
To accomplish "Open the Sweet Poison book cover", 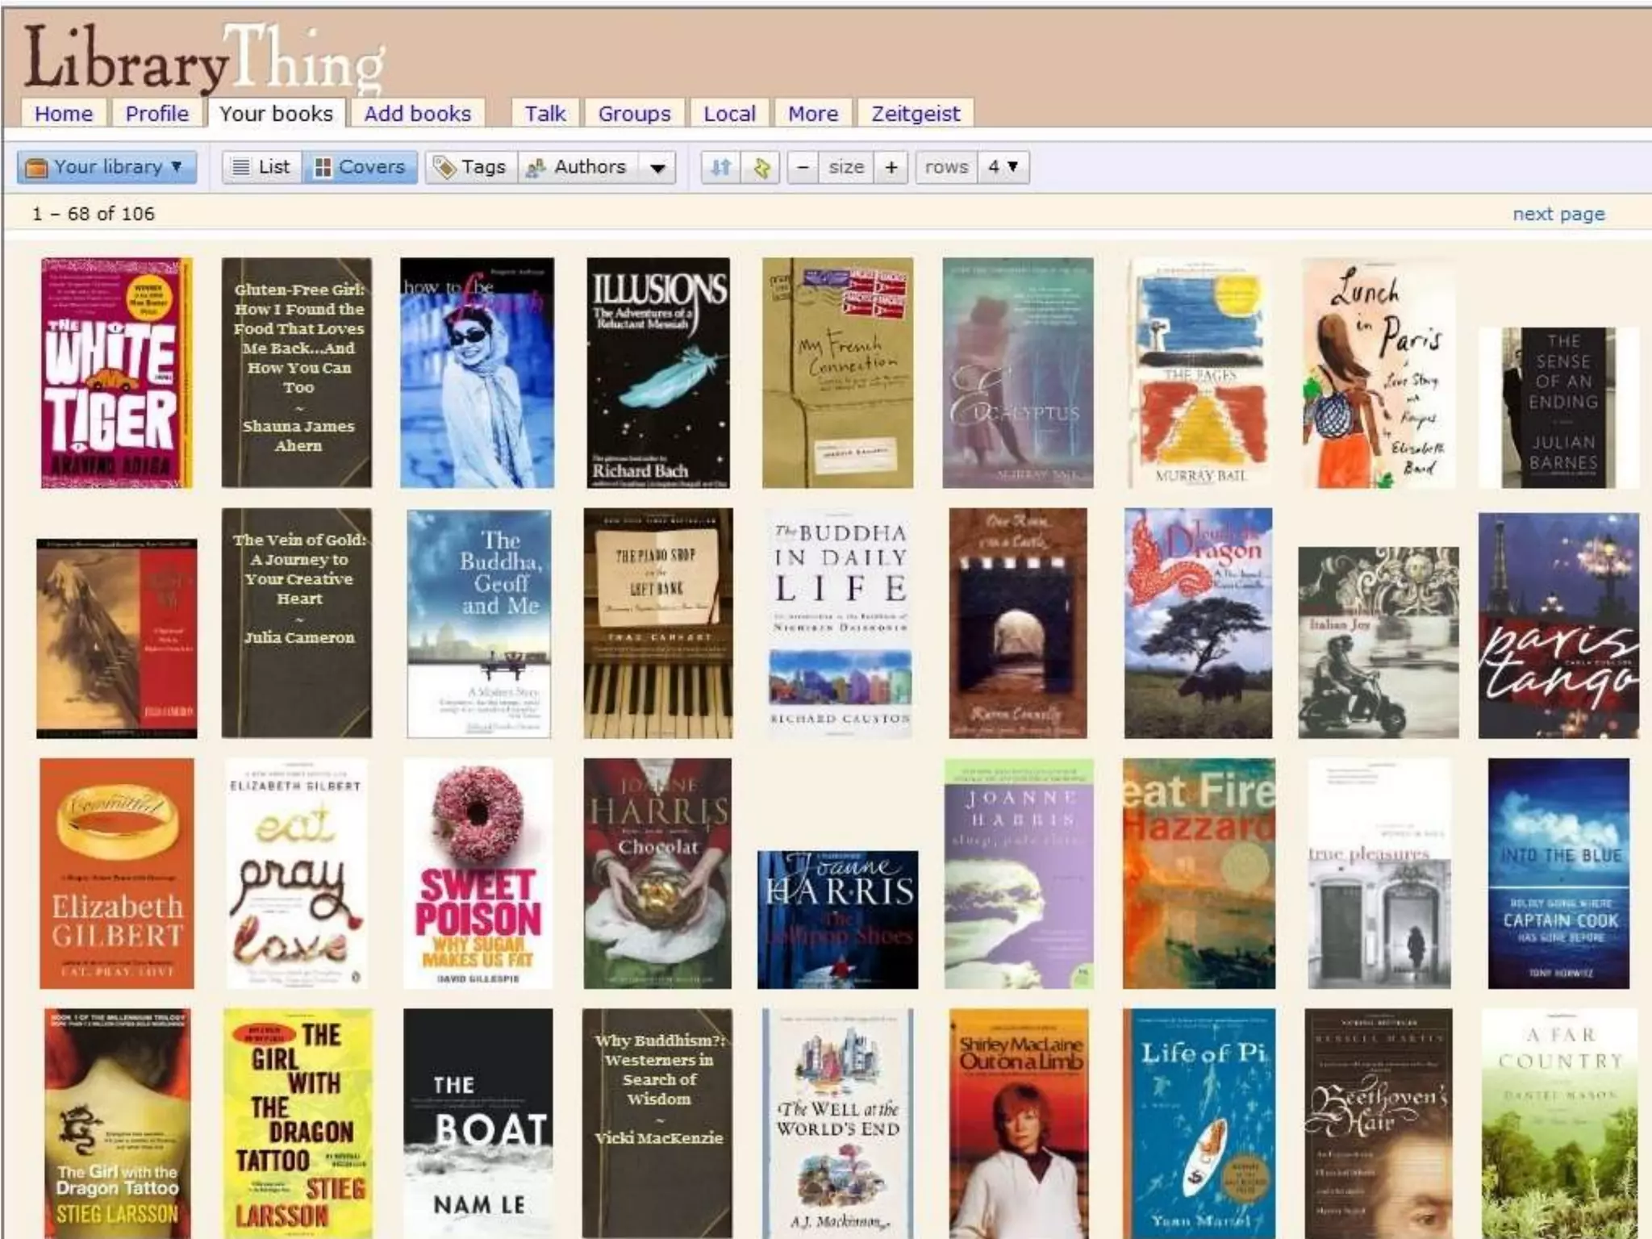I will (478, 873).
